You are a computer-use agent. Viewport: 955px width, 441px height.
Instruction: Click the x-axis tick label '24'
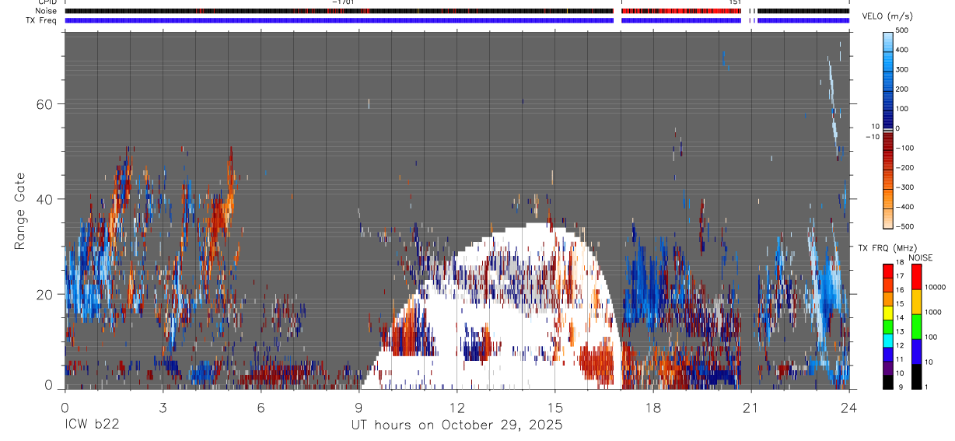point(848,407)
